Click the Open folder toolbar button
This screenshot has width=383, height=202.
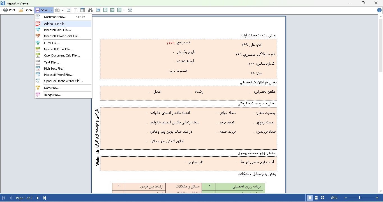tap(25, 10)
